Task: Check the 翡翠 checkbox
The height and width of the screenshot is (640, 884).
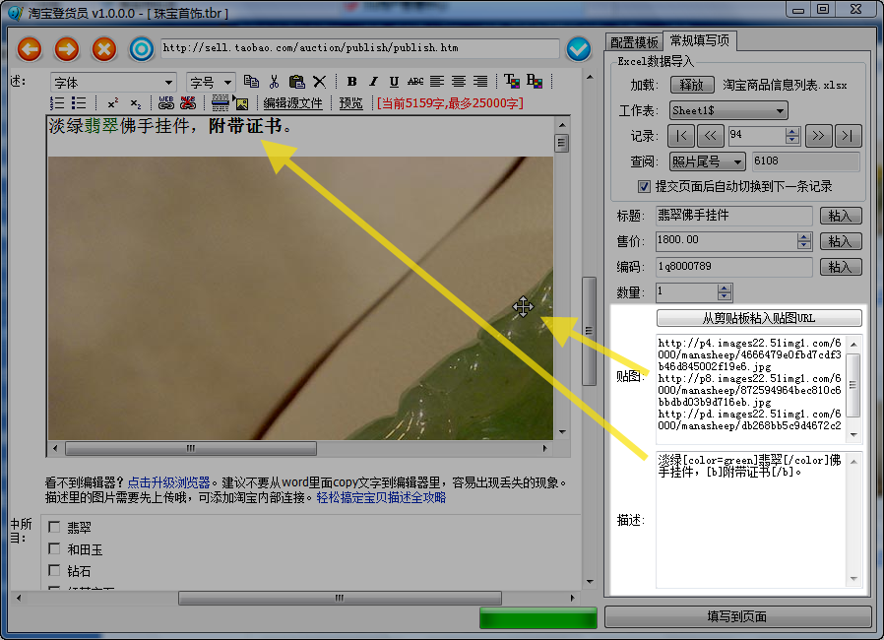Action: pyautogui.click(x=55, y=527)
